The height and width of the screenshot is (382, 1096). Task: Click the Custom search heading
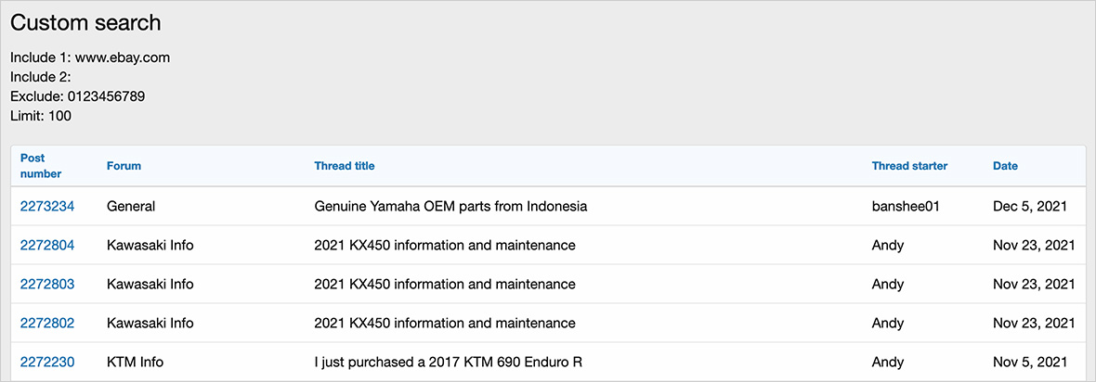(85, 23)
